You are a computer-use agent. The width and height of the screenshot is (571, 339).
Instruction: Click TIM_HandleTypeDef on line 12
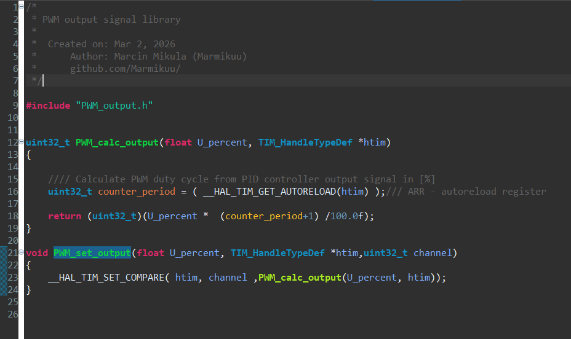305,142
